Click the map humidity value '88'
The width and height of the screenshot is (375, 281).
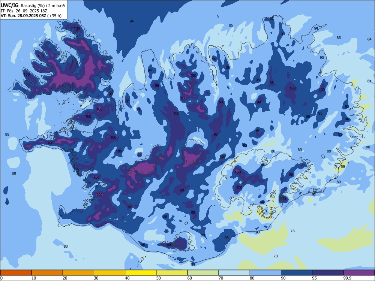point(14,173)
